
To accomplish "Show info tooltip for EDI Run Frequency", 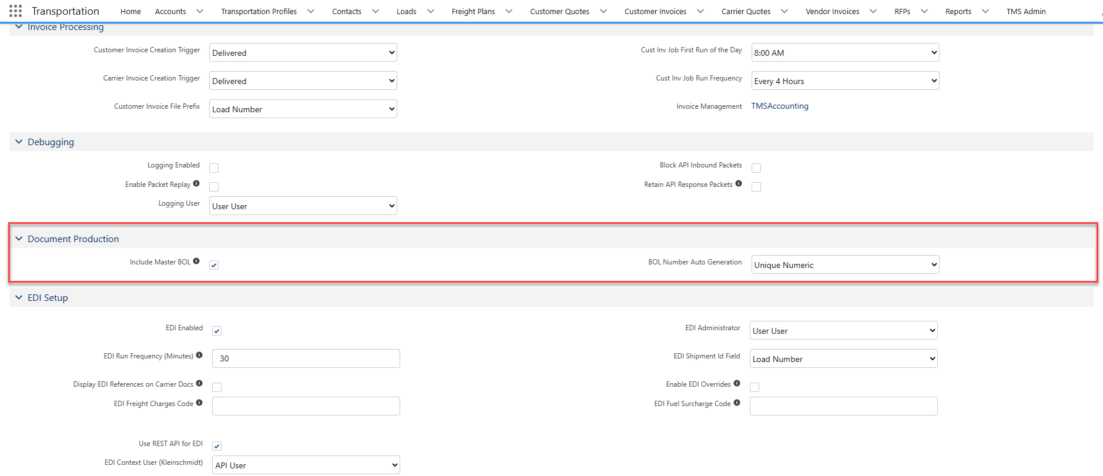I will [199, 356].
